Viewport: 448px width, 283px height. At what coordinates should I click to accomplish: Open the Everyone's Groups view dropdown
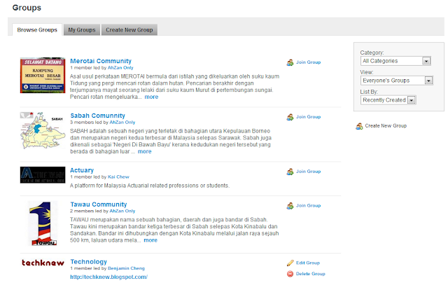(397, 81)
